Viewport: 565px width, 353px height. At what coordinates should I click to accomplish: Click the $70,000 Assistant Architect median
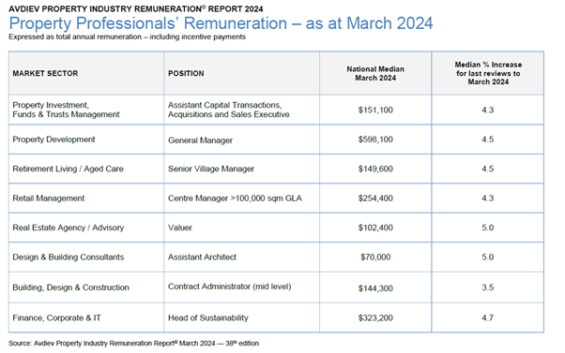[x=375, y=257]
